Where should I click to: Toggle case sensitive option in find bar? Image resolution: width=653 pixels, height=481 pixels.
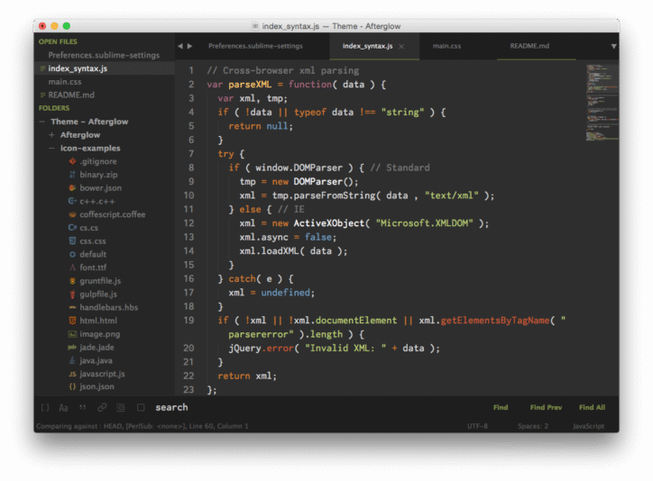[x=64, y=408]
